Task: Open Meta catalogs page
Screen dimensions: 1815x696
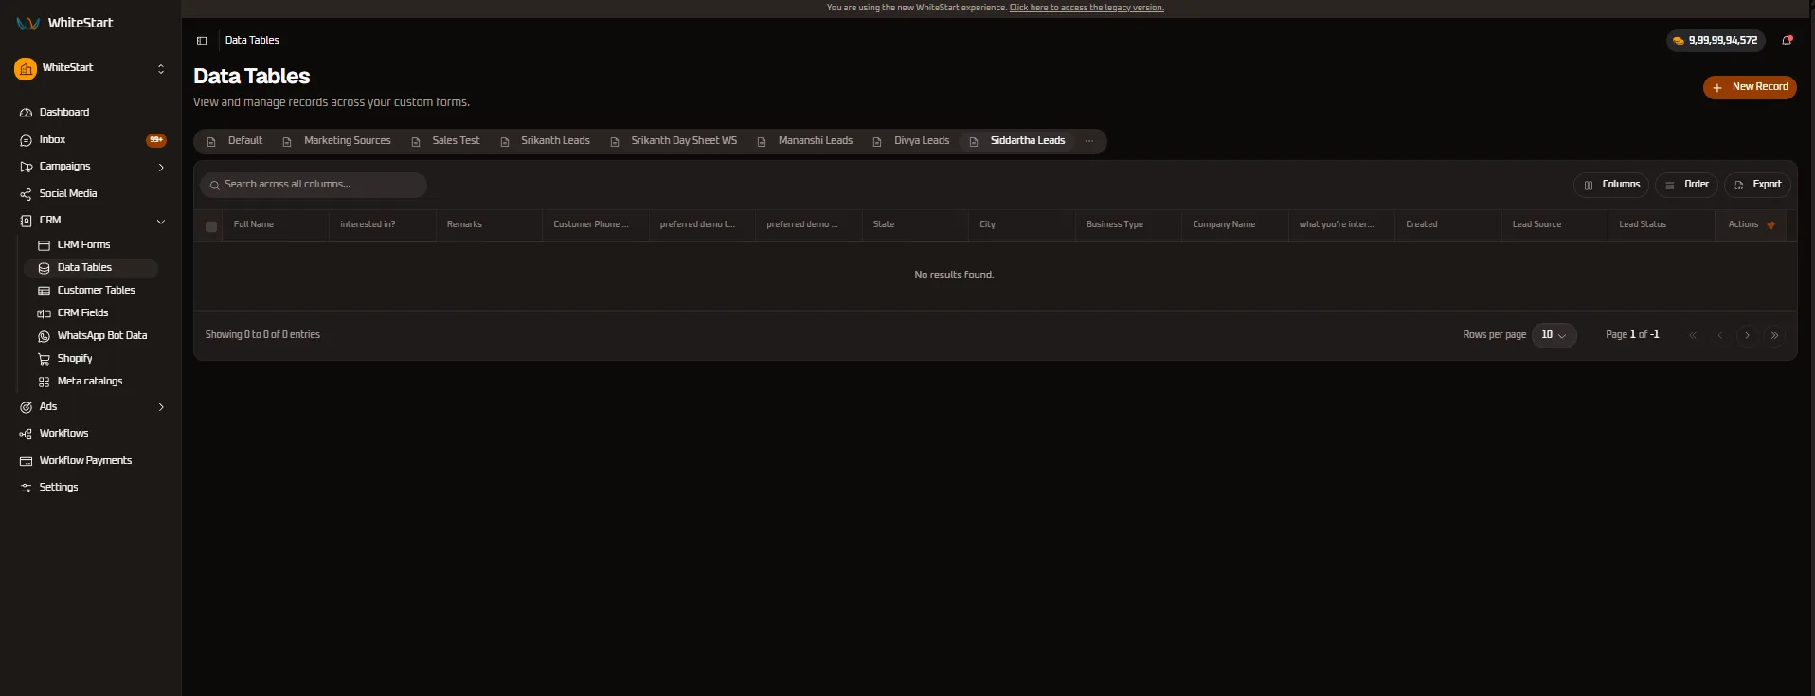Action: point(91,382)
